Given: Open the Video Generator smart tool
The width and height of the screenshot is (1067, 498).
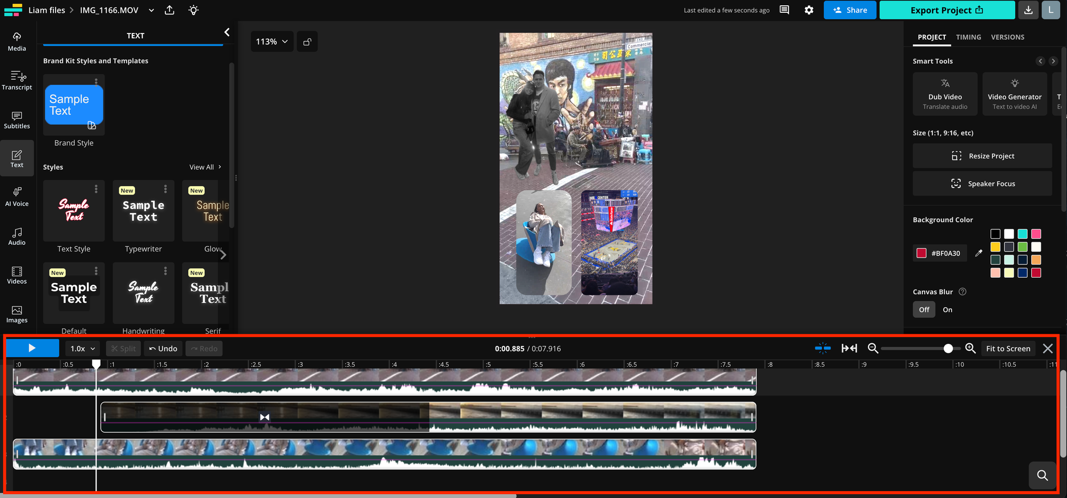Looking at the screenshot, I should click(1015, 94).
